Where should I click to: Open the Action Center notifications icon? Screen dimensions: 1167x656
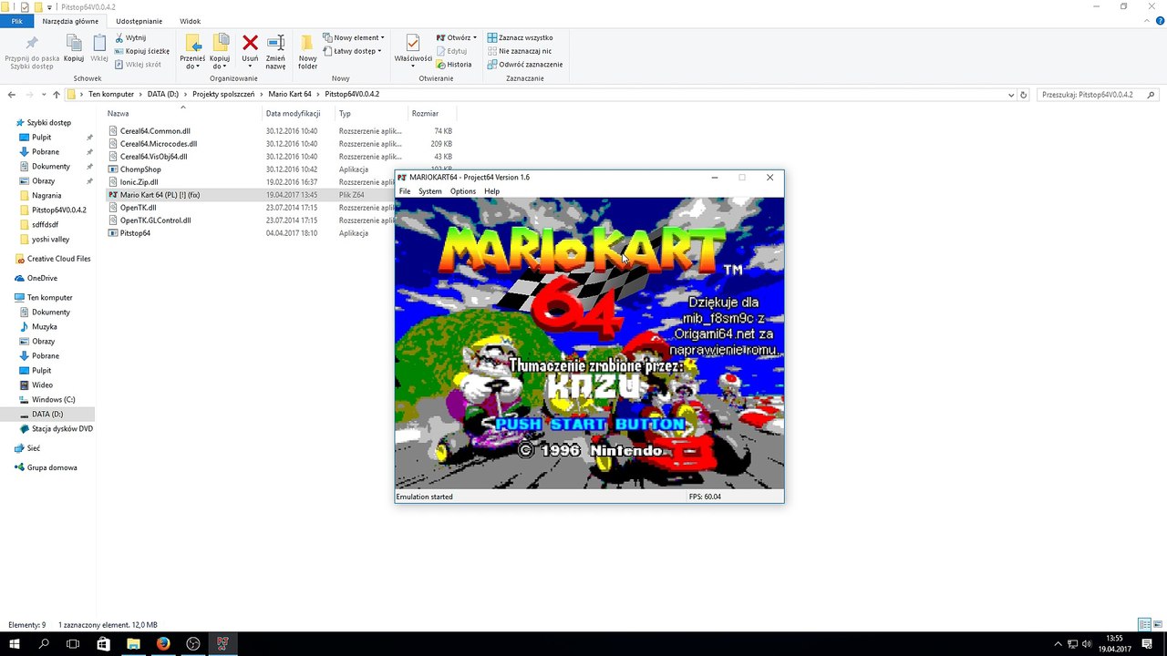click(1147, 643)
